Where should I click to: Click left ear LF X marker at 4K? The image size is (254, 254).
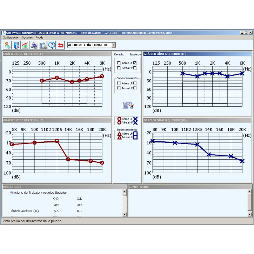(227, 76)
